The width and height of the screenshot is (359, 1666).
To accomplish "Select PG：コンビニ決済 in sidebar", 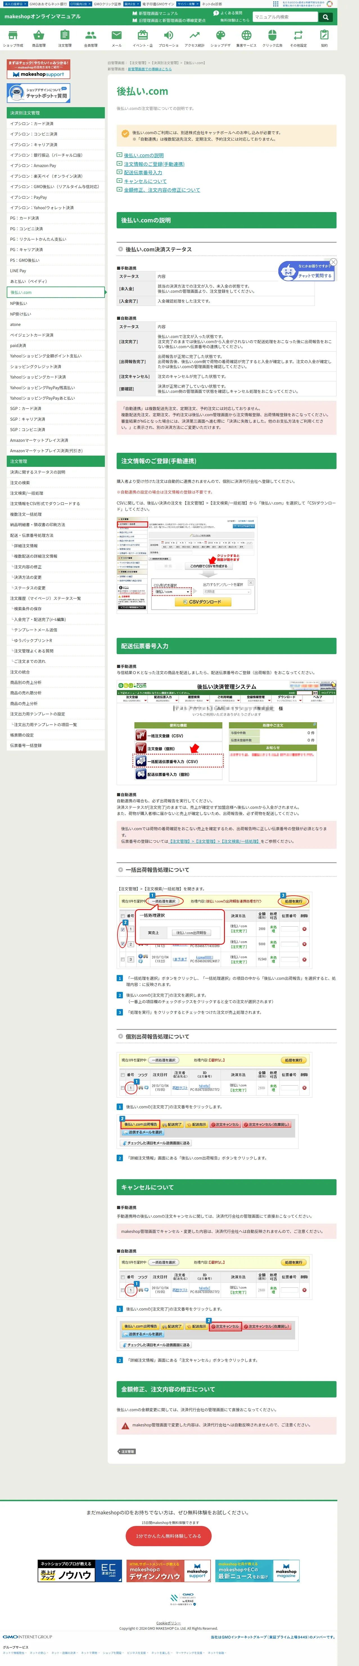I will pyautogui.click(x=56, y=228).
